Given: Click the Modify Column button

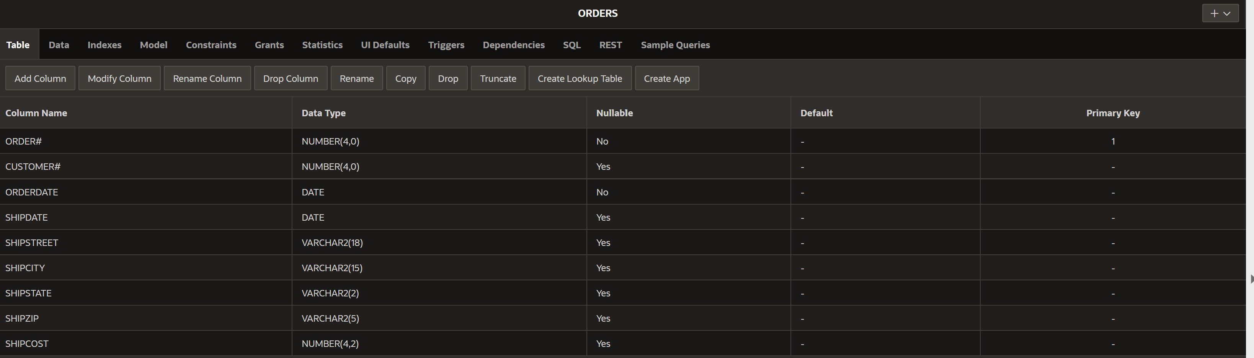Looking at the screenshot, I should (119, 78).
